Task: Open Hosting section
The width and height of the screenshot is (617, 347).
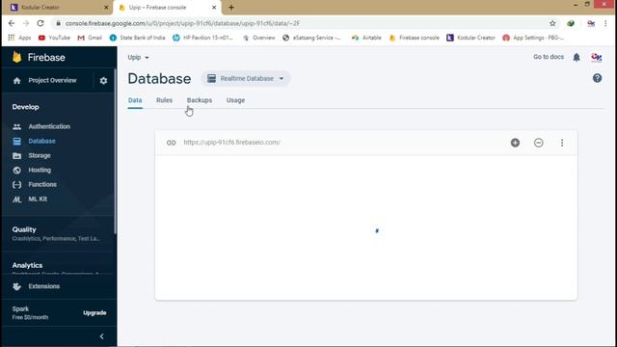Action: click(x=40, y=171)
